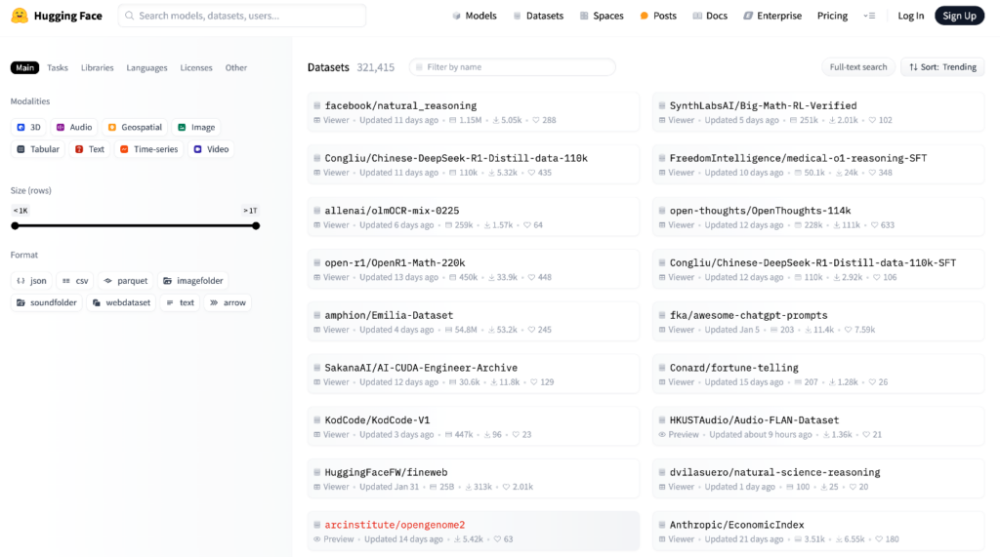
Task: Select the webdataset format filter
Action: pos(121,302)
